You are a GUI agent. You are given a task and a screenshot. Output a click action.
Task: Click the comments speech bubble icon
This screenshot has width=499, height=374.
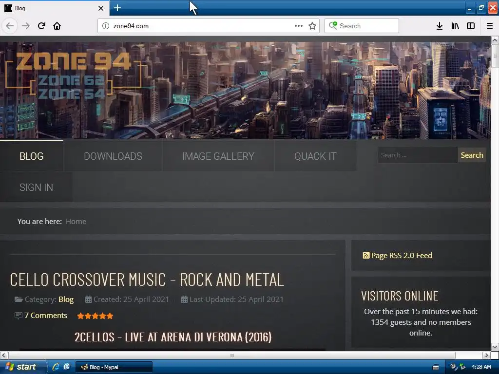pos(19,316)
